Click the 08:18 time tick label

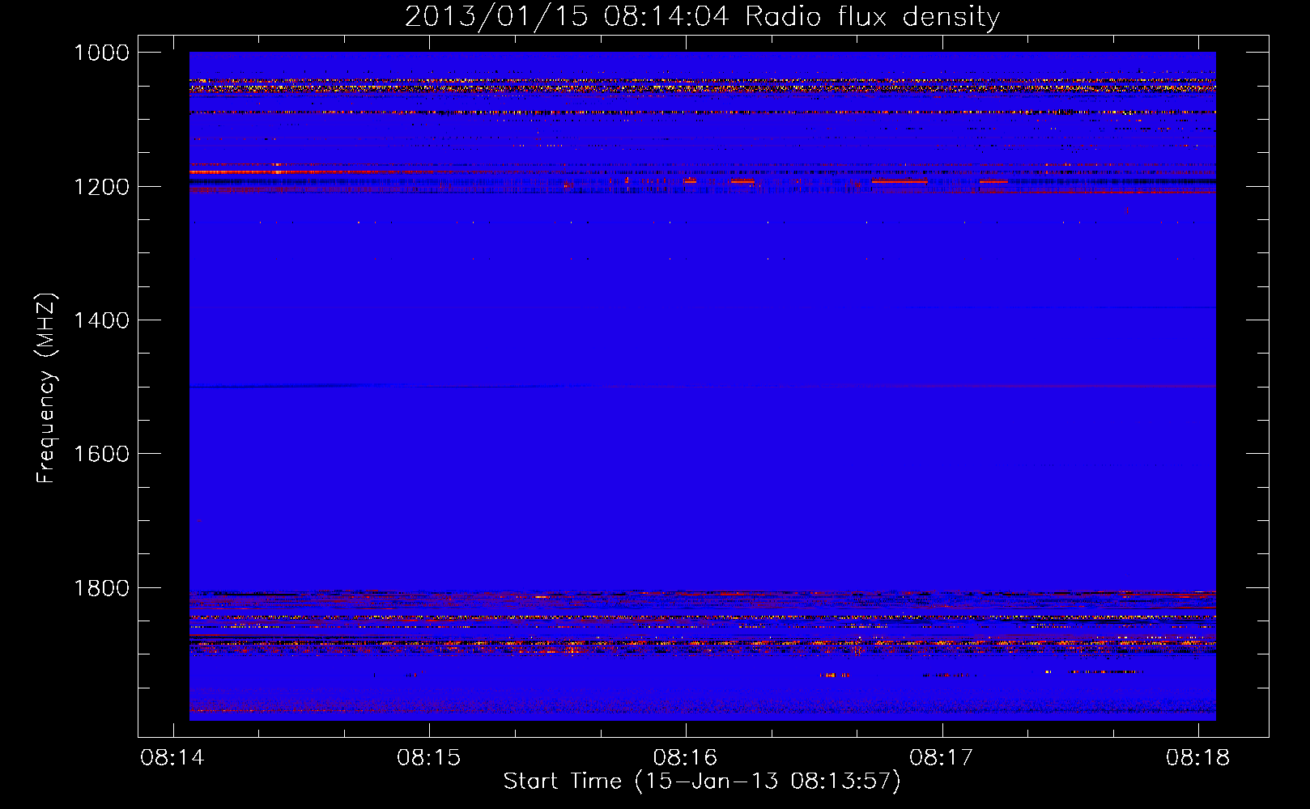(1197, 758)
